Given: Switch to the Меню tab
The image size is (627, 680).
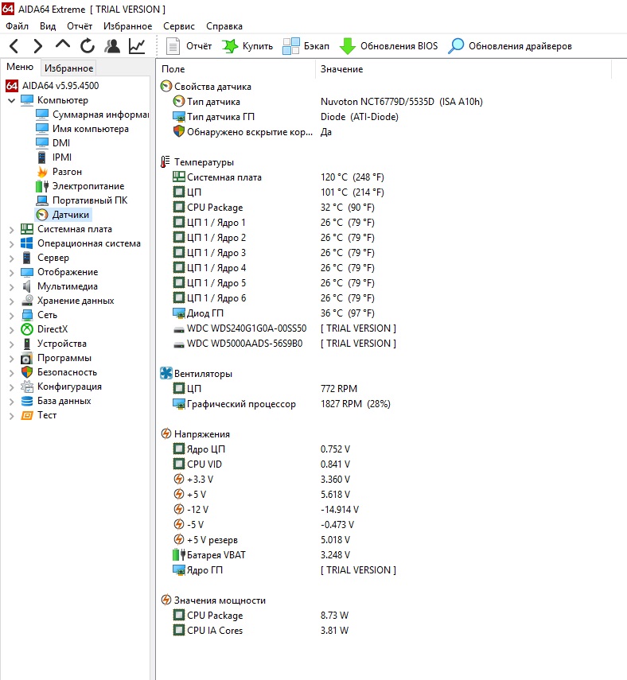Looking at the screenshot, I should [20, 67].
